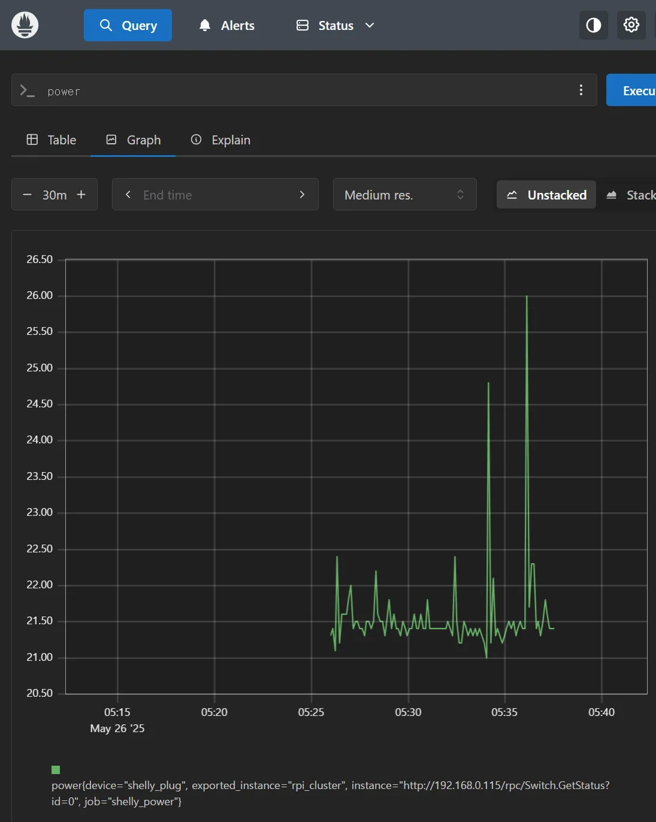This screenshot has height=822, width=656.
Task: Switch to the Graph tab
Action: click(x=133, y=140)
